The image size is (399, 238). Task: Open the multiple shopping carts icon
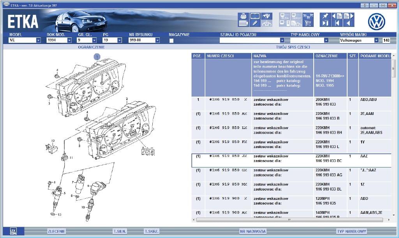308,16
